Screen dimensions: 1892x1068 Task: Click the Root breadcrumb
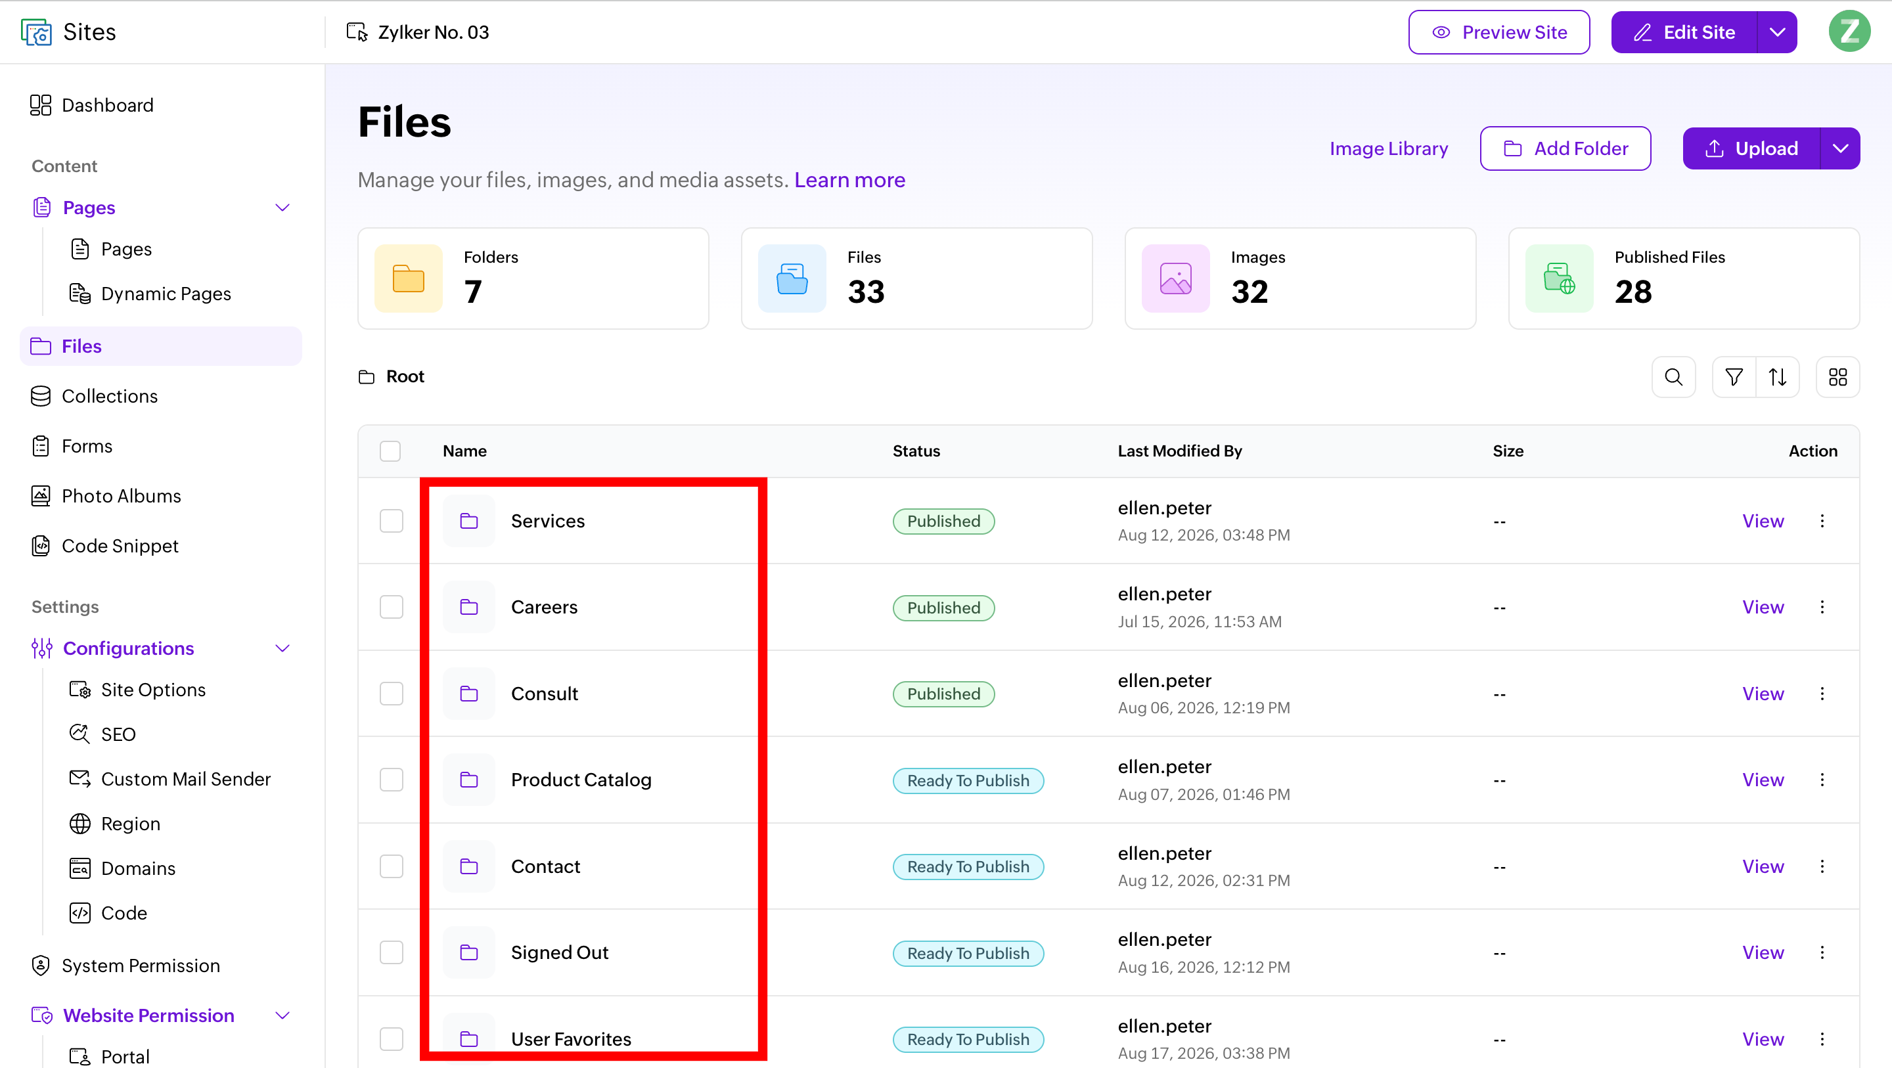[x=405, y=376]
